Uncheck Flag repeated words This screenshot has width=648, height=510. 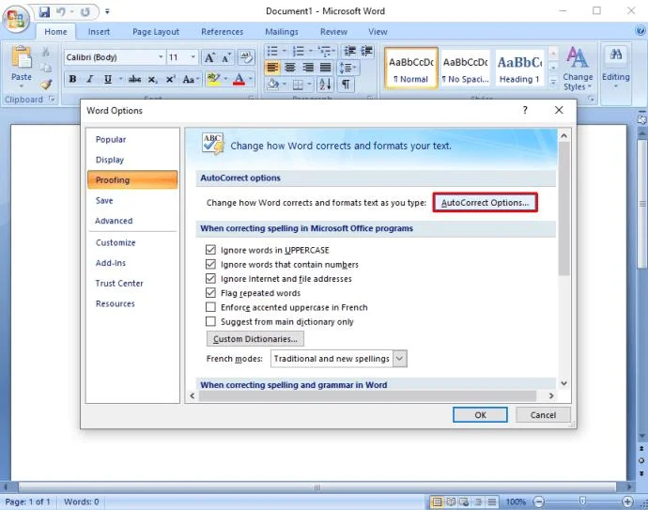[x=210, y=293]
